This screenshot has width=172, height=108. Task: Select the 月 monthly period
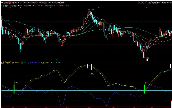click(16, 3)
